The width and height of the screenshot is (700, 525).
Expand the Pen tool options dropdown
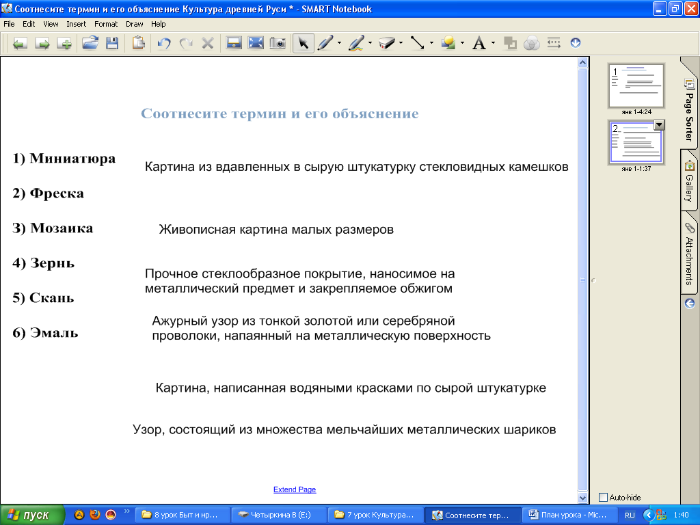pyautogui.click(x=339, y=43)
